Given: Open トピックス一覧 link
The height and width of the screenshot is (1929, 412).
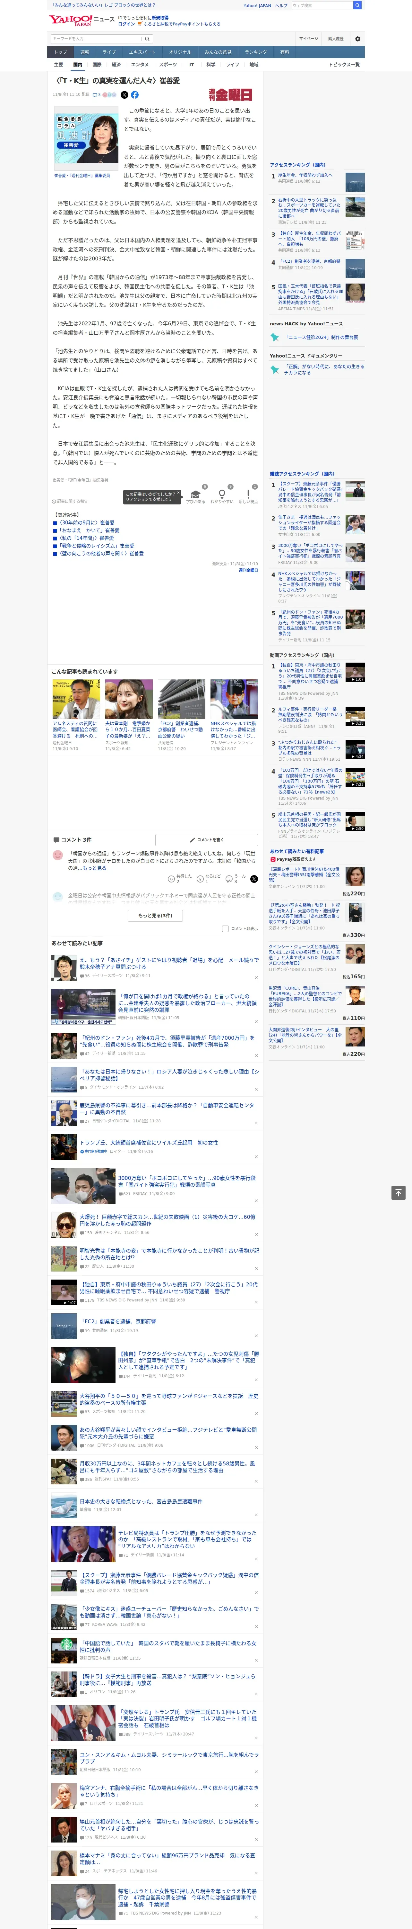Looking at the screenshot, I should (344, 64).
